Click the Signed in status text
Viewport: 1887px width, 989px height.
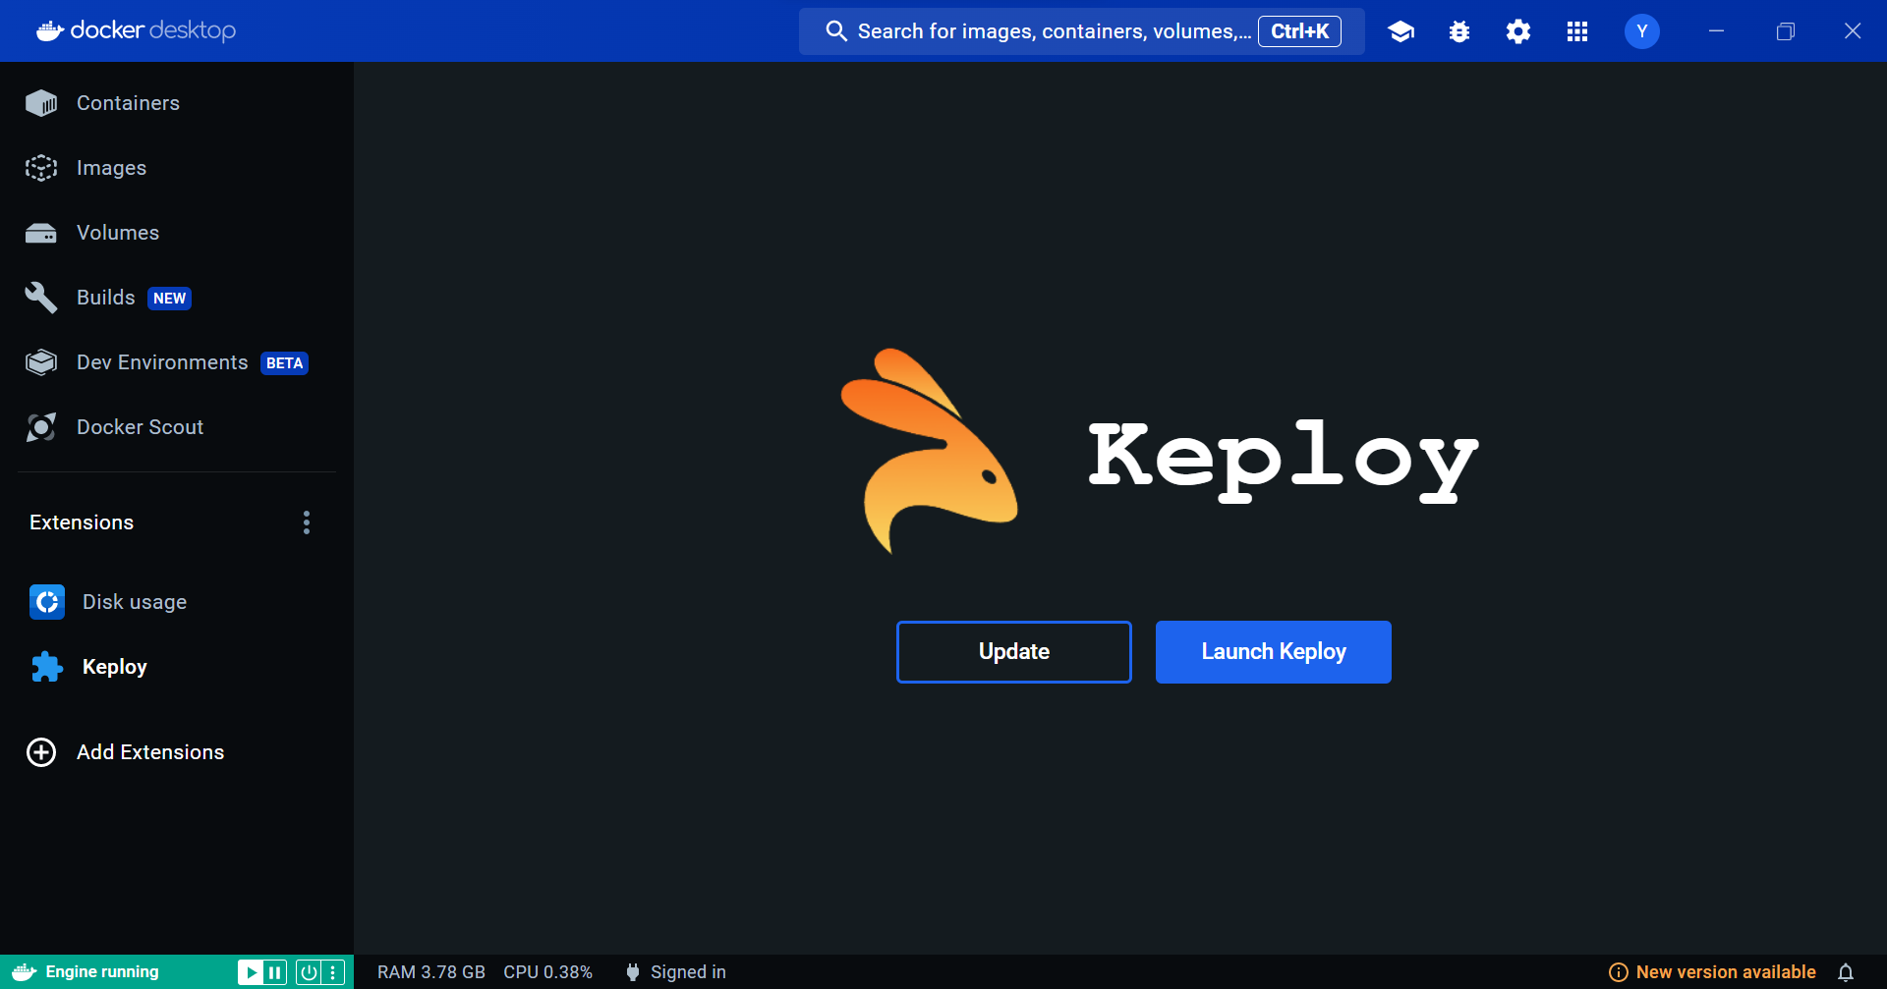coord(688,972)
